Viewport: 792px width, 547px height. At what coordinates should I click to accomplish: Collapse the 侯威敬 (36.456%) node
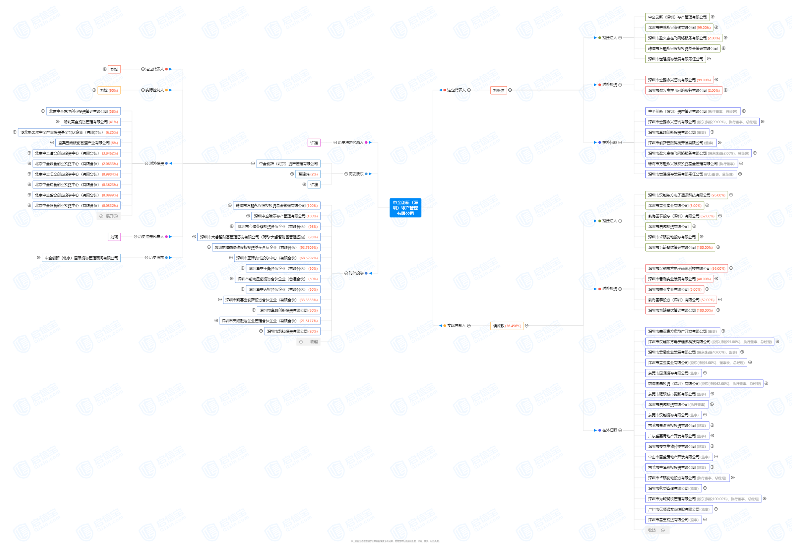click(x=527, y=325)
